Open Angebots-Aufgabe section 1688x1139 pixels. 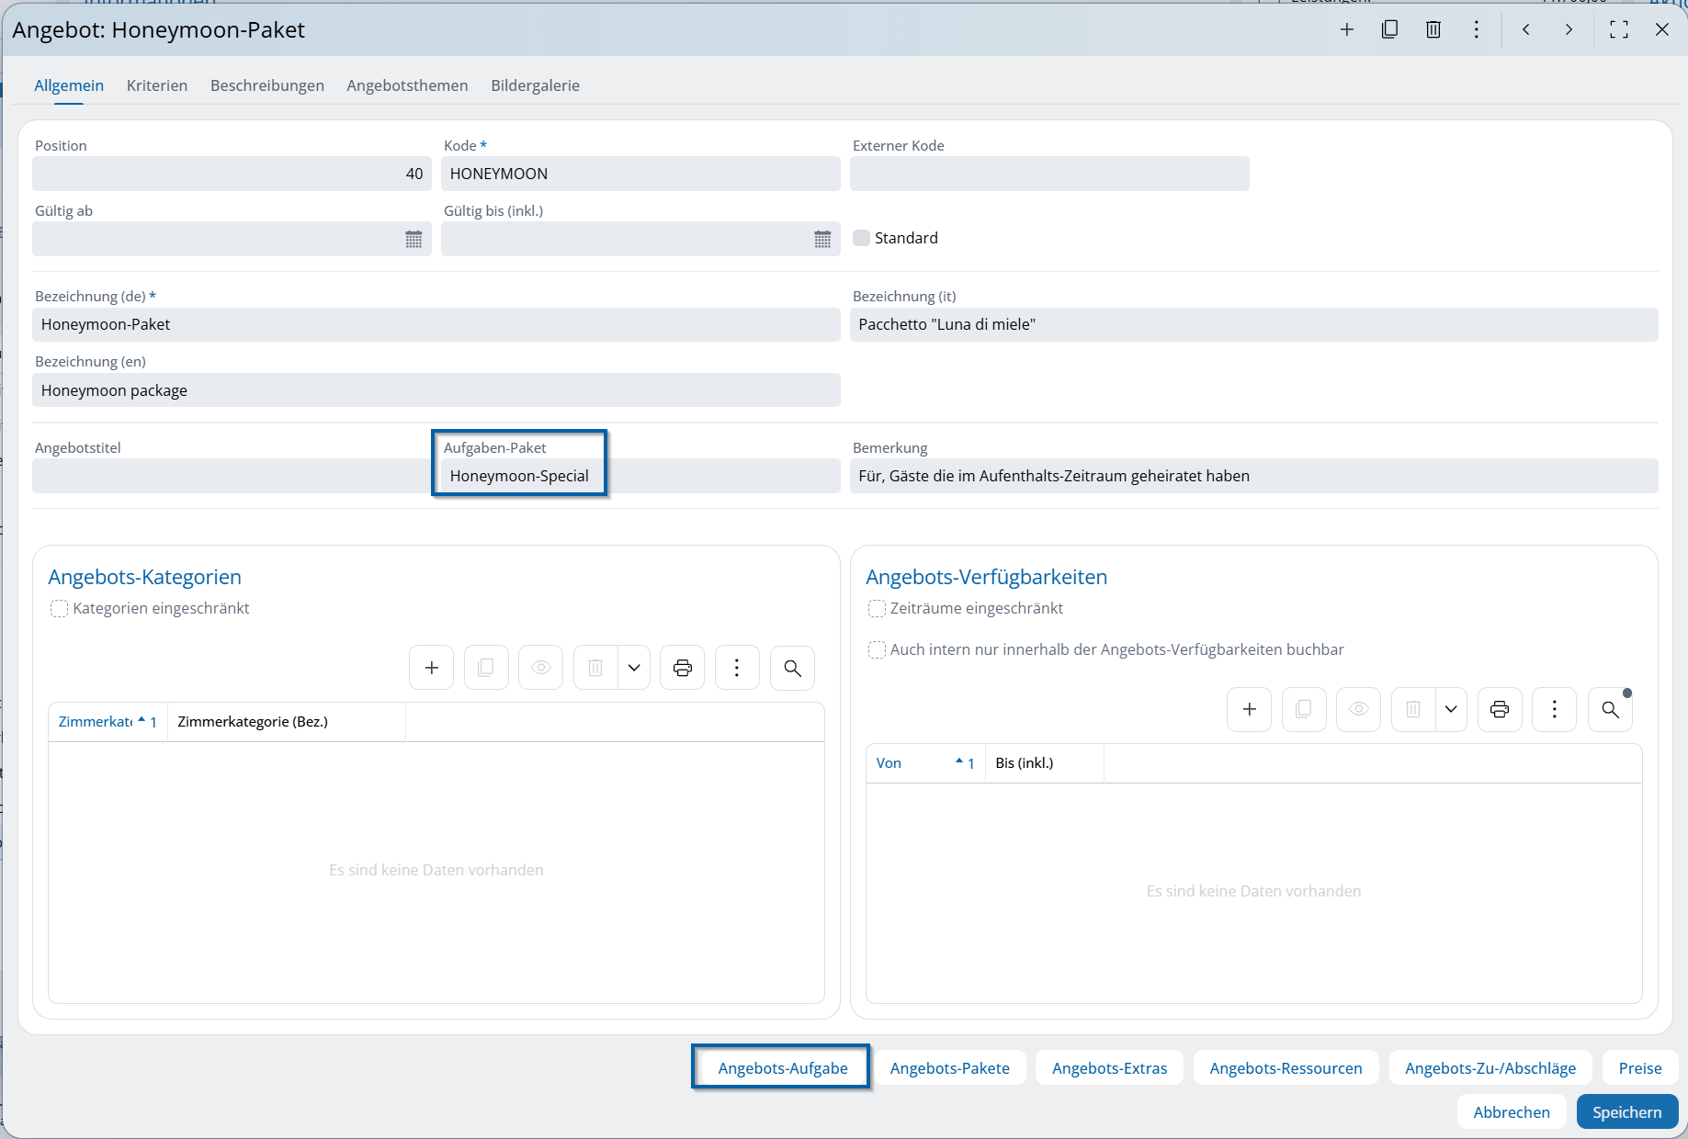782,1067
